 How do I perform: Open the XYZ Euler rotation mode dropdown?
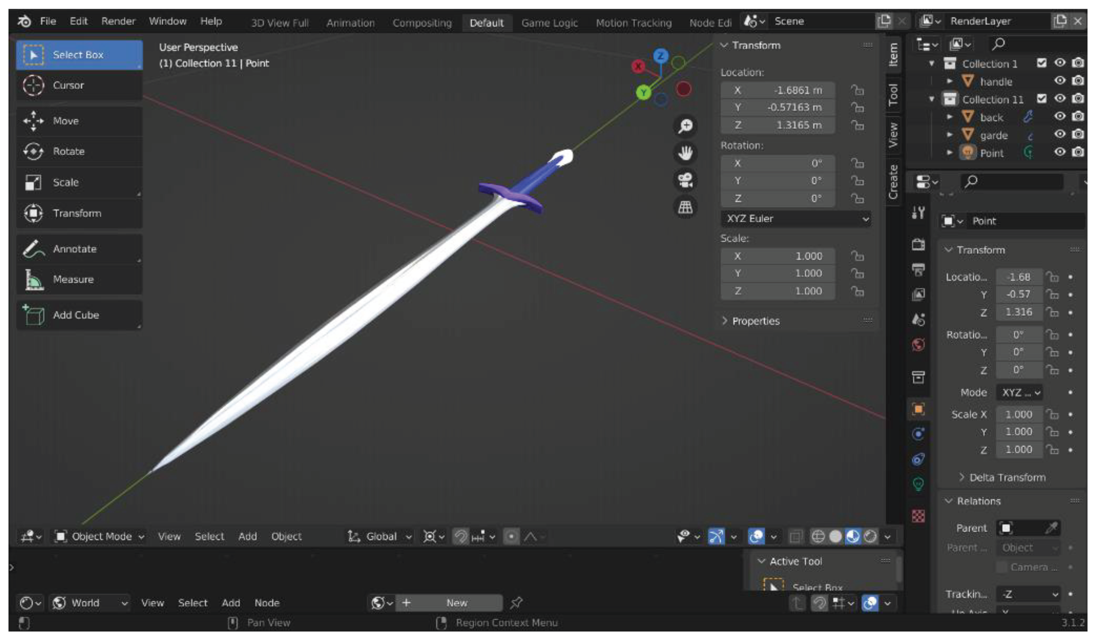796,218
